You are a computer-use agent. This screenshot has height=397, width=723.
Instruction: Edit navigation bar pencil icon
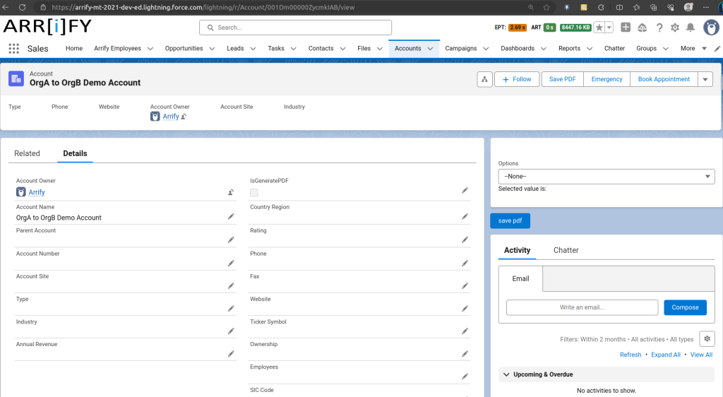click(x=717, y=49)
